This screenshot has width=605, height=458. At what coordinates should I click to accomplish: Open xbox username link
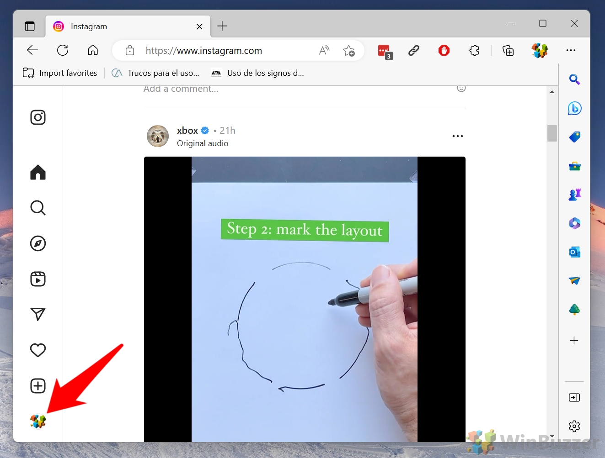tap(187, 131)
